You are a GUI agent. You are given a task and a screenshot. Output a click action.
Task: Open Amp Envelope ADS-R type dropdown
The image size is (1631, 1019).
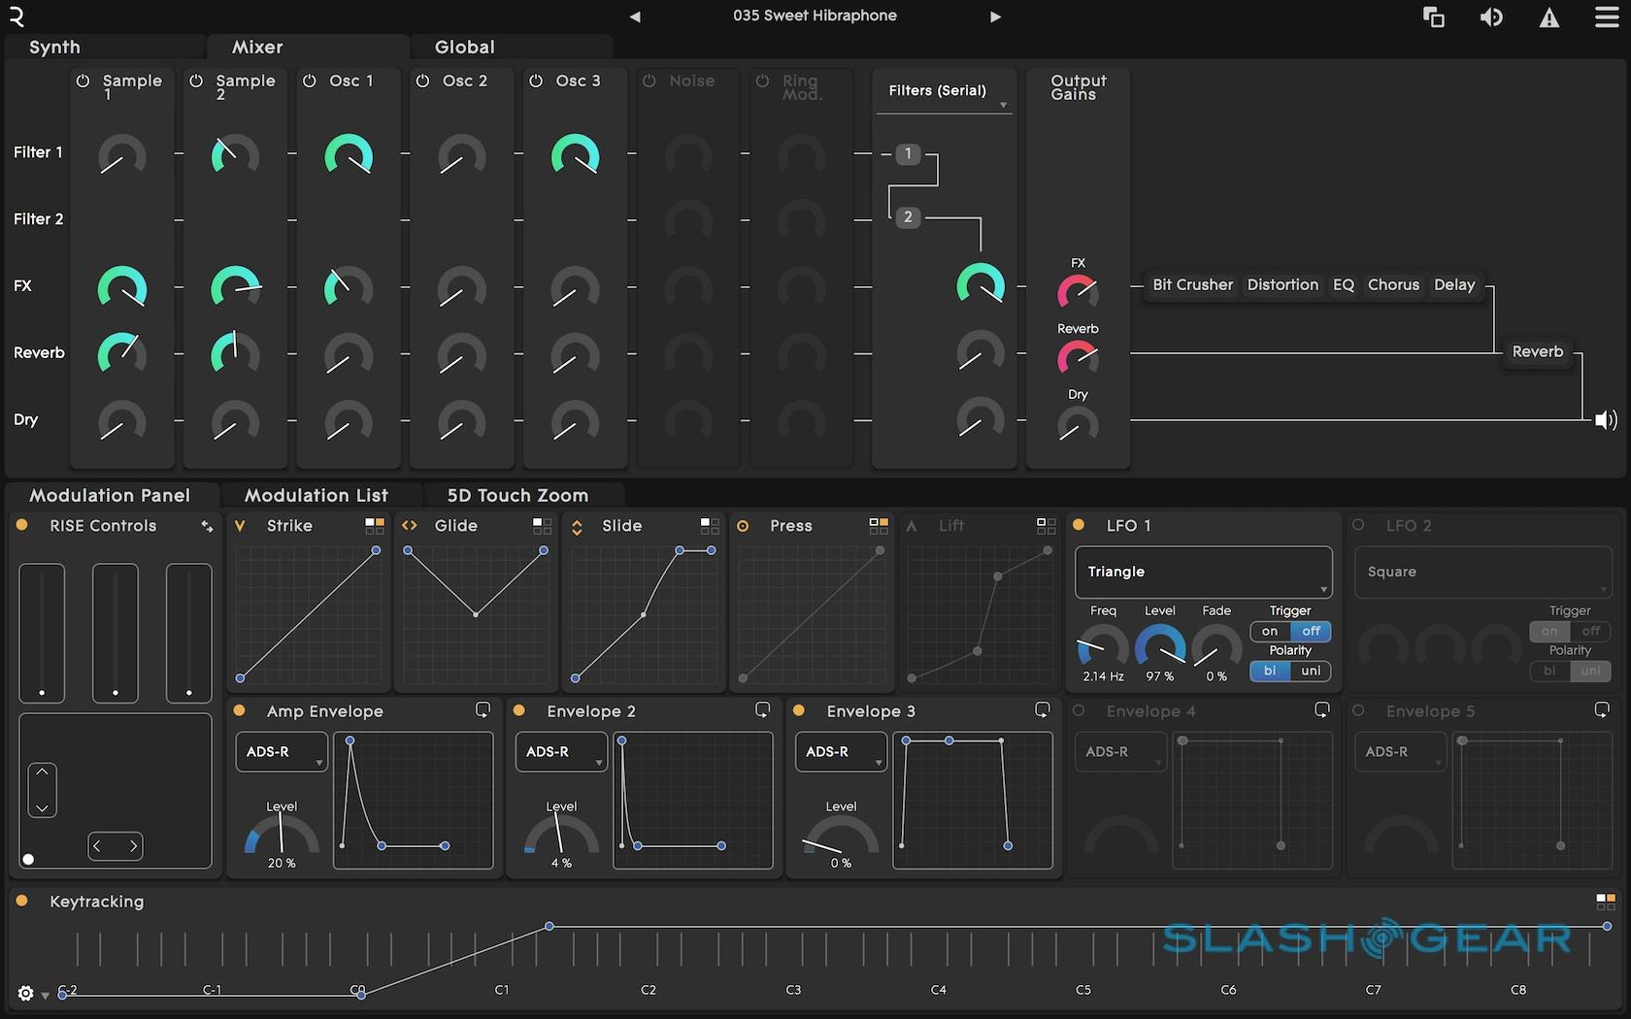point(282,752)
